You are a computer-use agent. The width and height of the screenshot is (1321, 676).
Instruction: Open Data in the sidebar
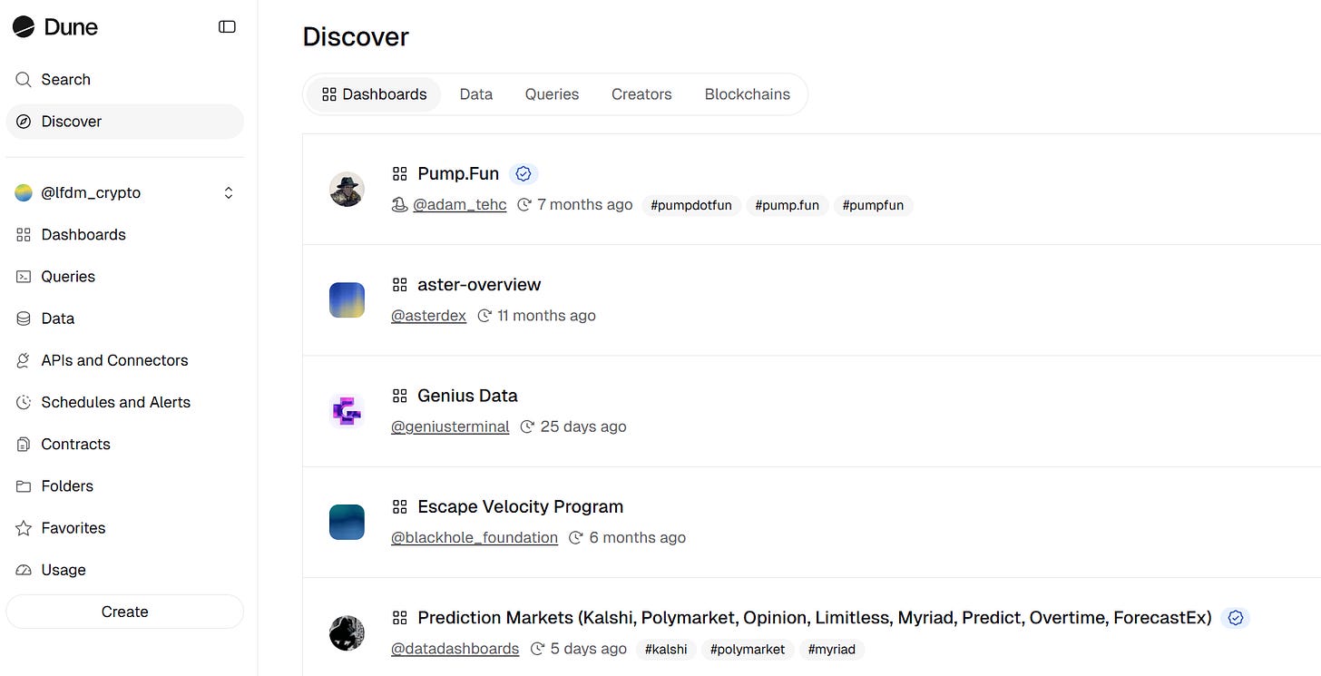(x=124, y=318)
